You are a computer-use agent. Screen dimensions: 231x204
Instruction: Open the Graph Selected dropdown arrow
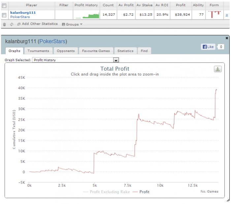pyautogui.click(x=116, y=60)
